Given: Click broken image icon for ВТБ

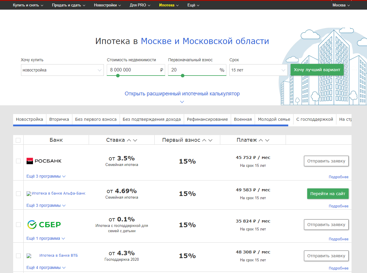Looking at the screenshot, I should coord(29,256).
